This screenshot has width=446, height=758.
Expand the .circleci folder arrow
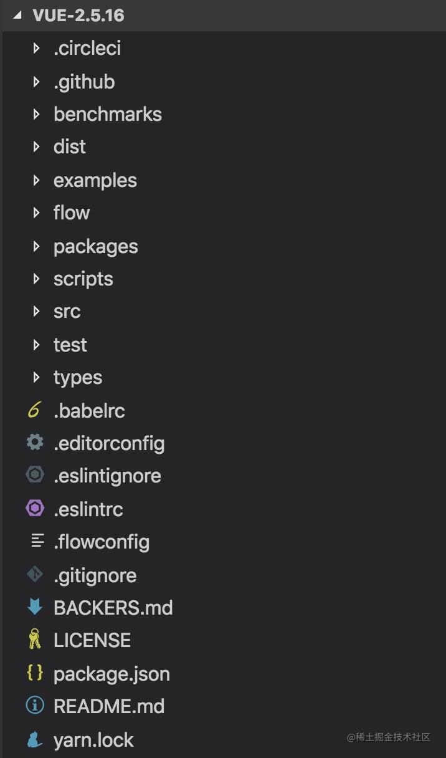click(x=37, y=48)
